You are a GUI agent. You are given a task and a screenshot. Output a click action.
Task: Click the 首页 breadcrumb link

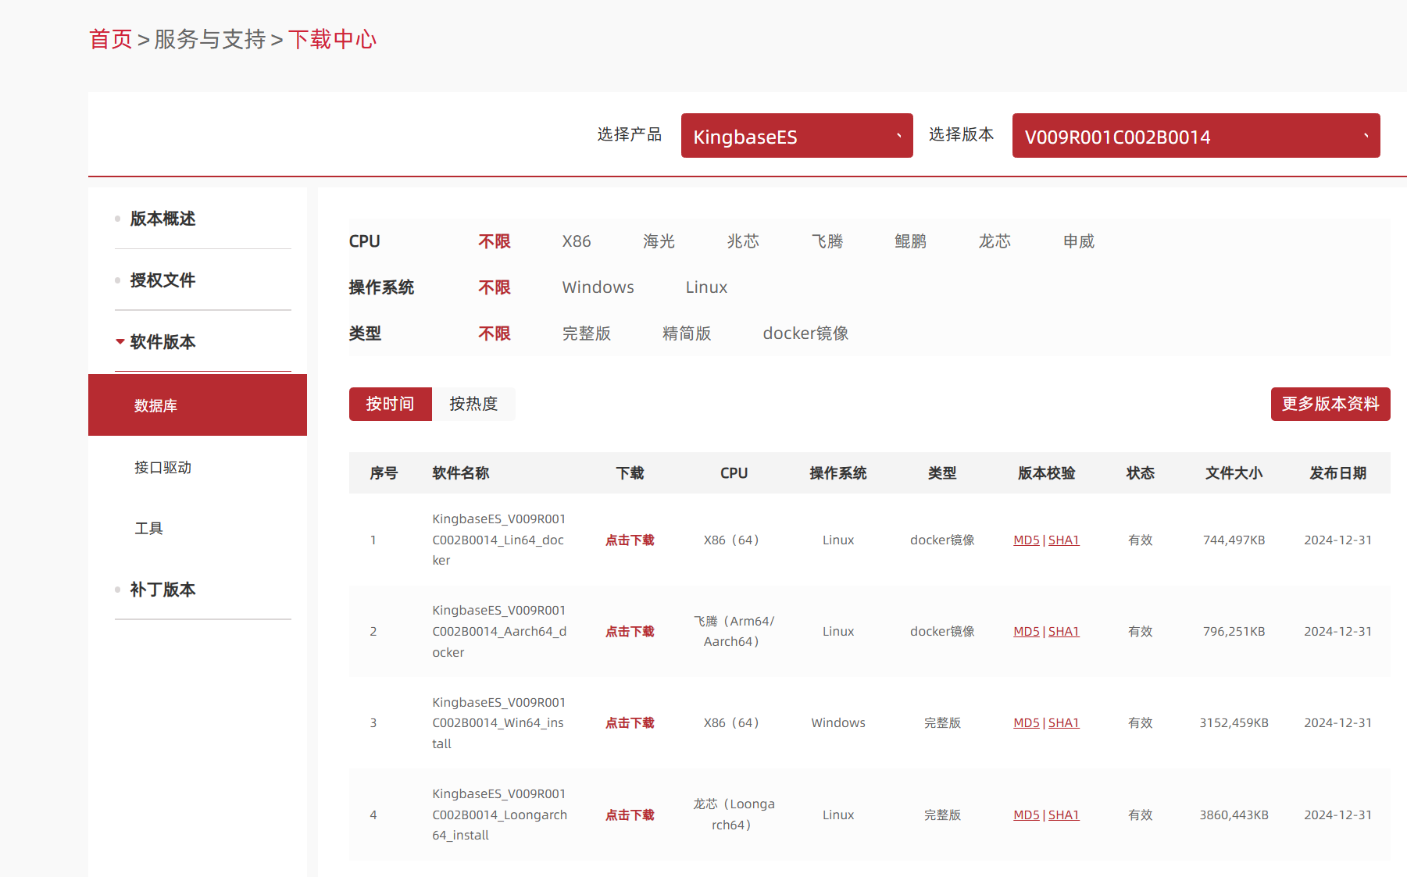point(111,39)
